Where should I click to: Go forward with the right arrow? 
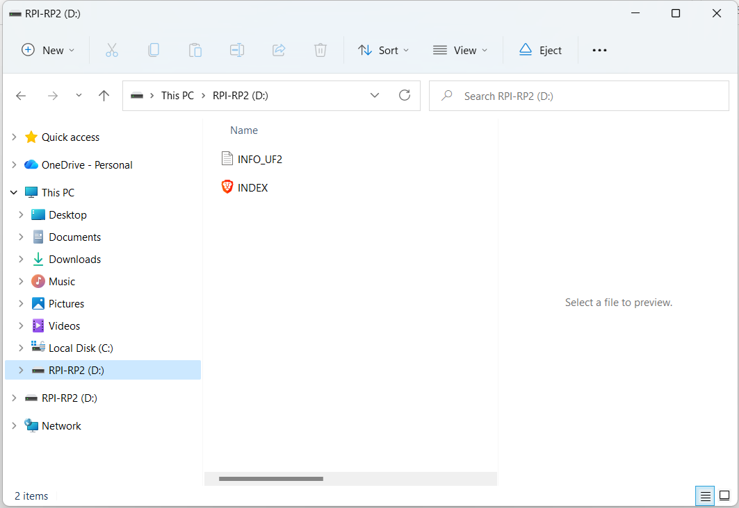pyautogui.click(x=53, y=96)
